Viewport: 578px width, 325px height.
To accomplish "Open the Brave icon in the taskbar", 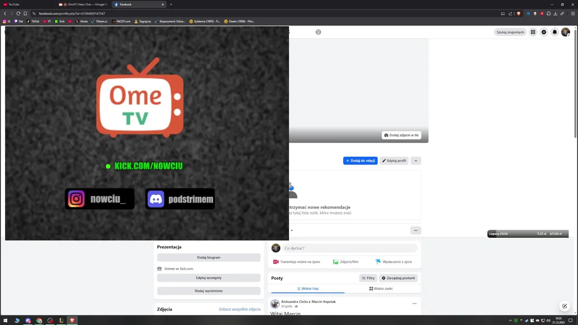I will (x=72, y=320).
